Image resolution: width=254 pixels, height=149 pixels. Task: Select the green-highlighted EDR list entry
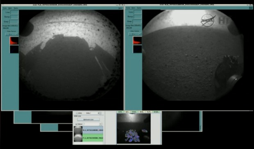click(x=93, y=138)
